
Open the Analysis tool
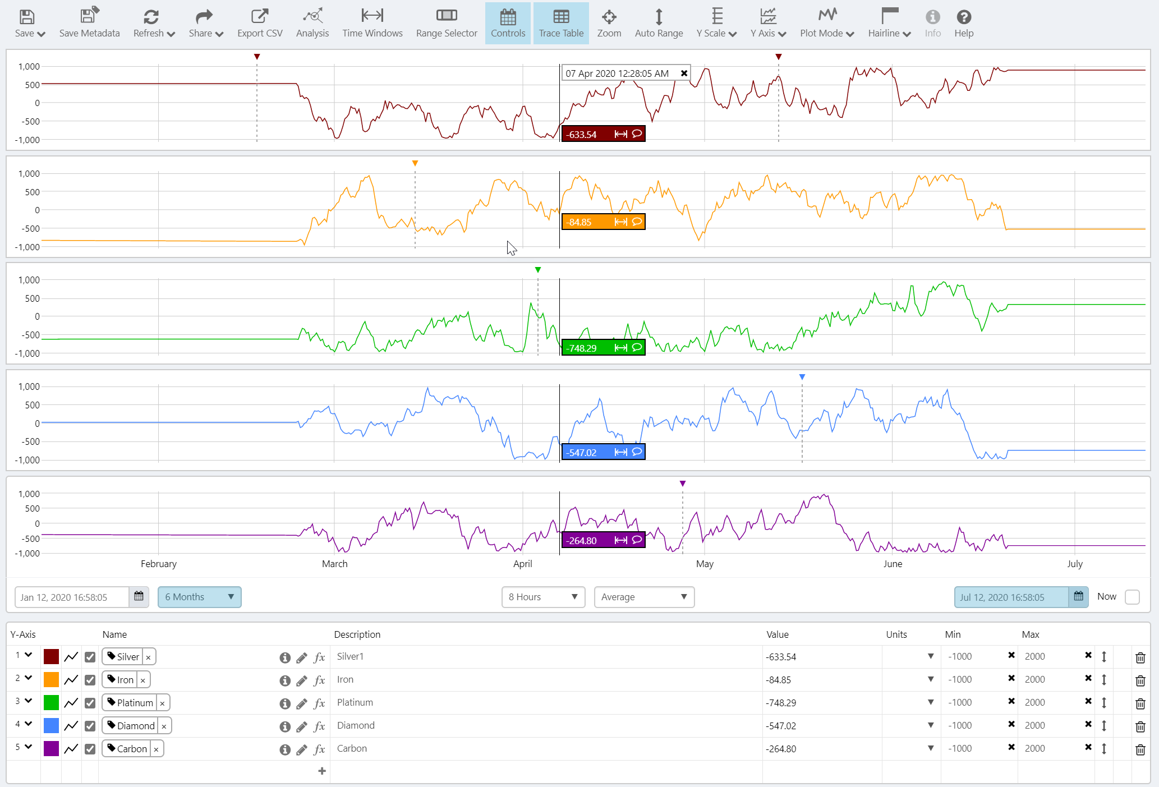point(312,23)
